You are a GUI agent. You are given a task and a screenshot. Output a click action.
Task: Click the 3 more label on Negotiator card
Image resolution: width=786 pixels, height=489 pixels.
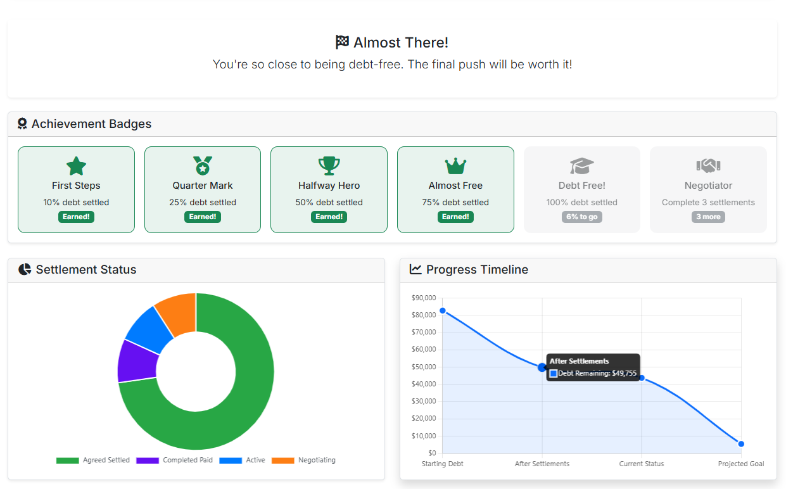click(707, 217)
